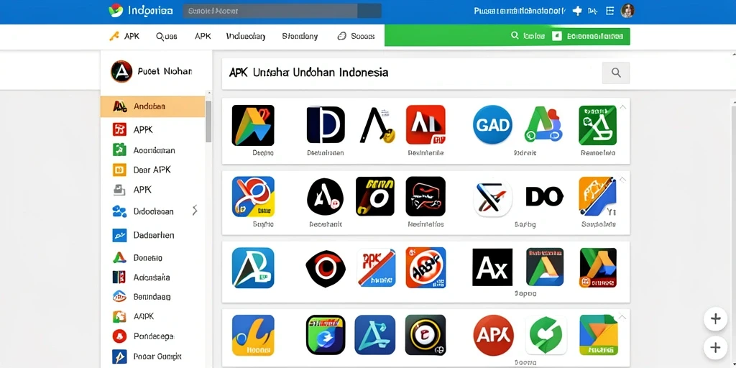Click the 'APK Untsha Undohan Indonesia' heading

tap(308, 73)
